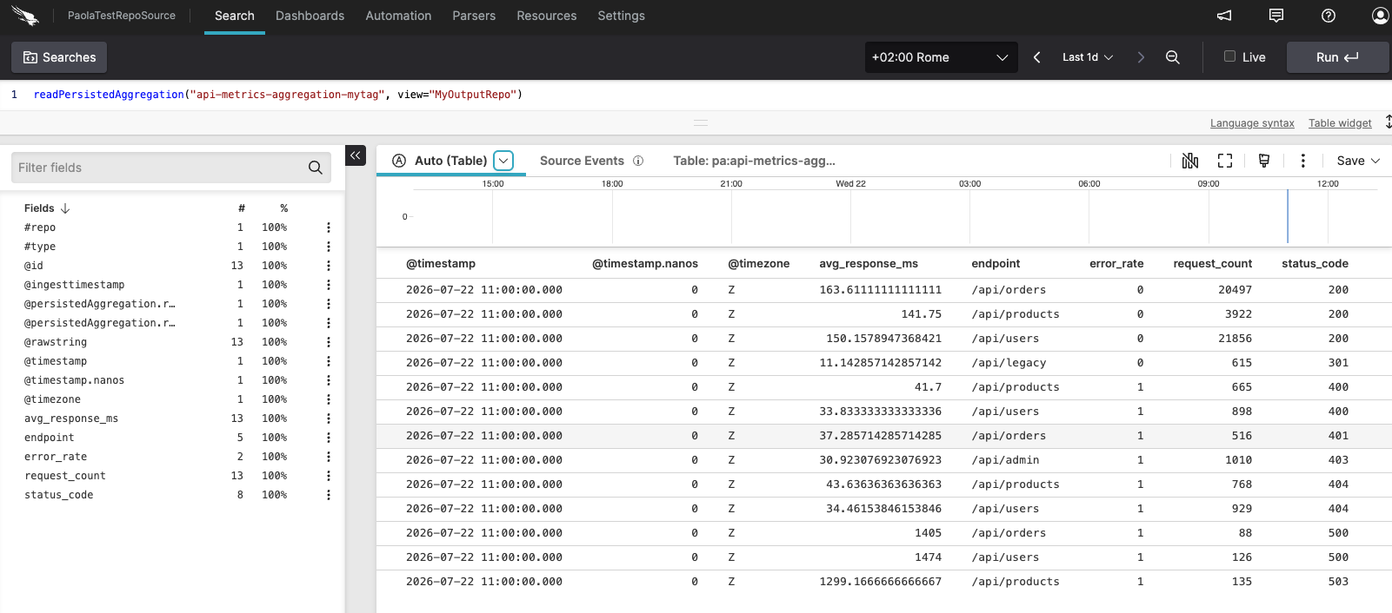Click in the query editor line

tap(696, 95)
